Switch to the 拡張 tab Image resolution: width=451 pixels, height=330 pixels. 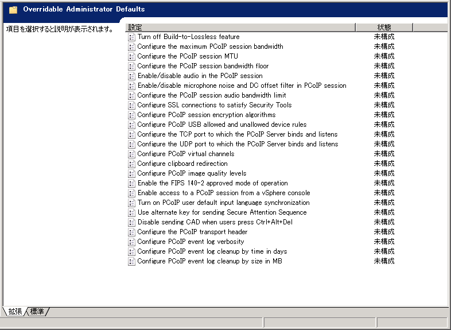point(15,312)
